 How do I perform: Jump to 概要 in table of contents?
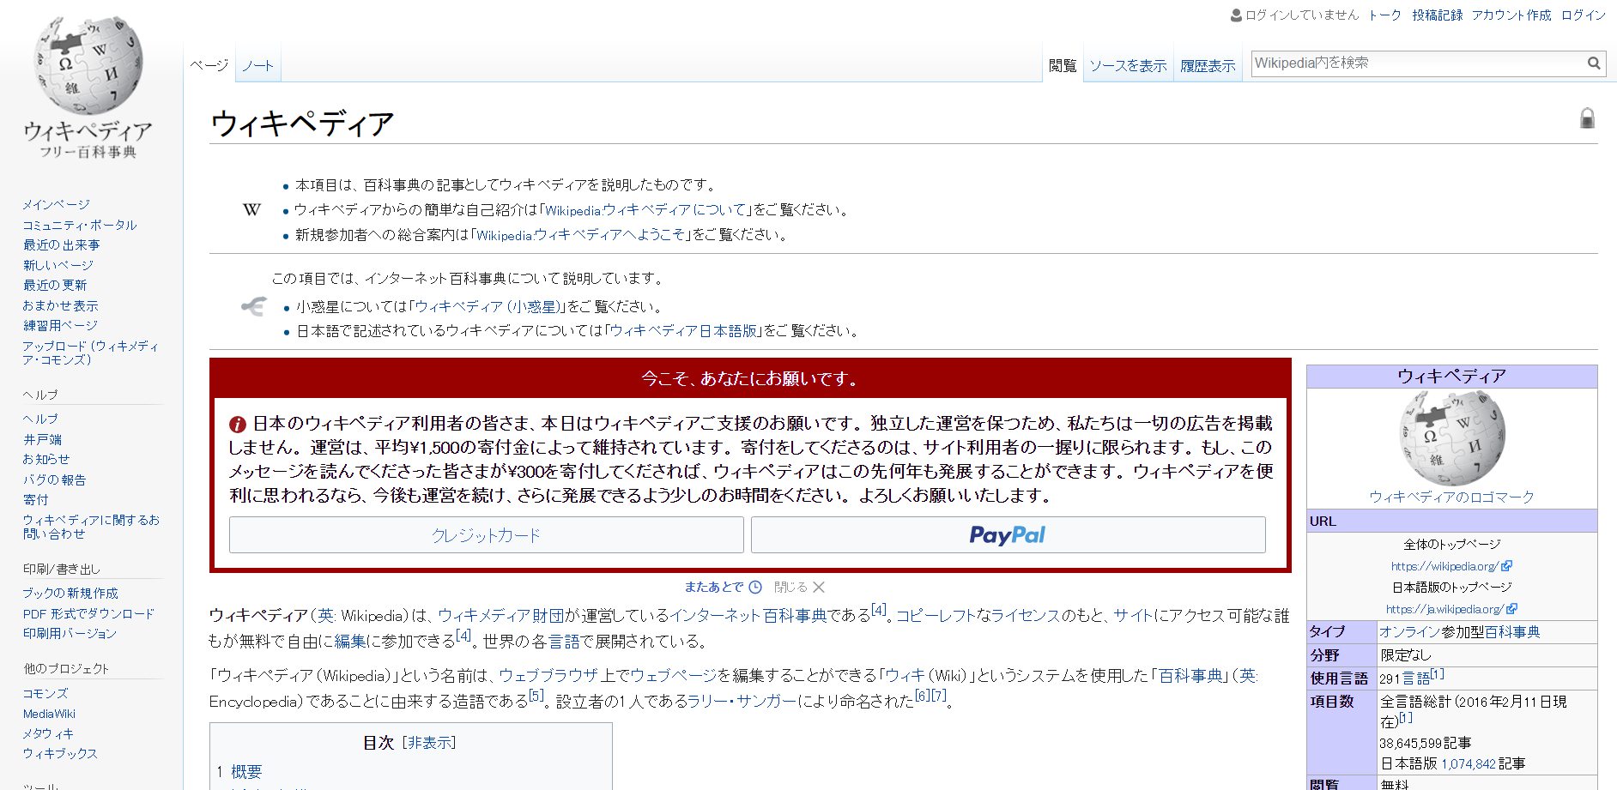point(246,772)
